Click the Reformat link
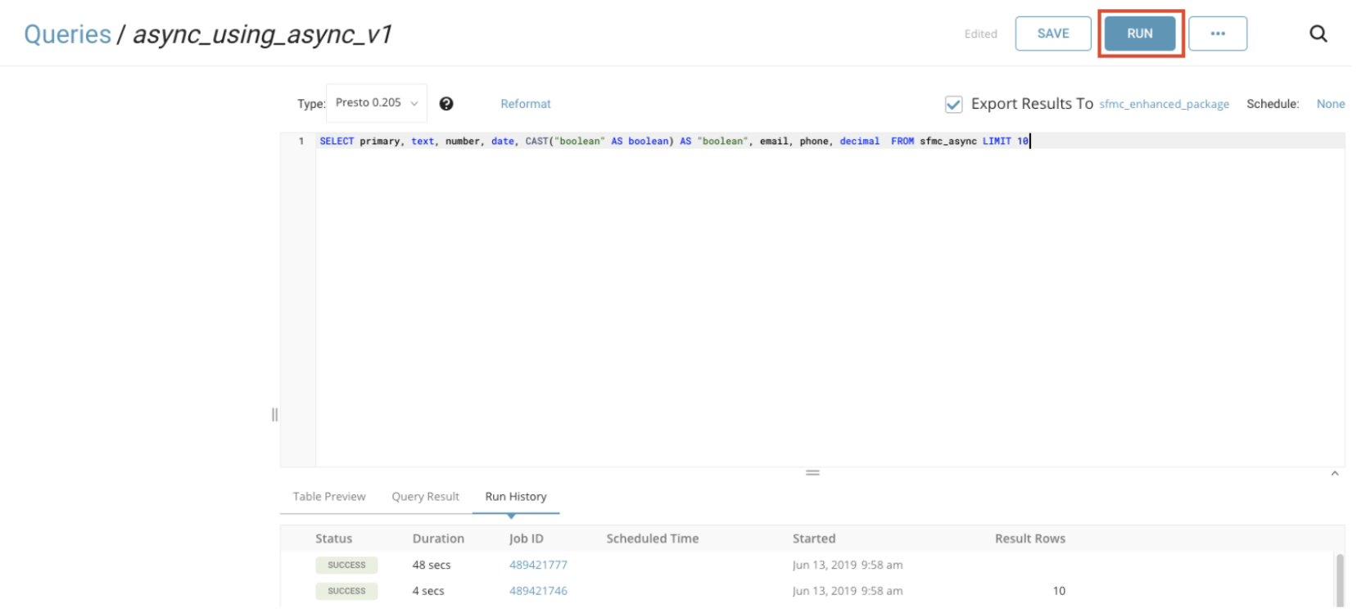Viewport: 1357px width, 613px height. 526,104
